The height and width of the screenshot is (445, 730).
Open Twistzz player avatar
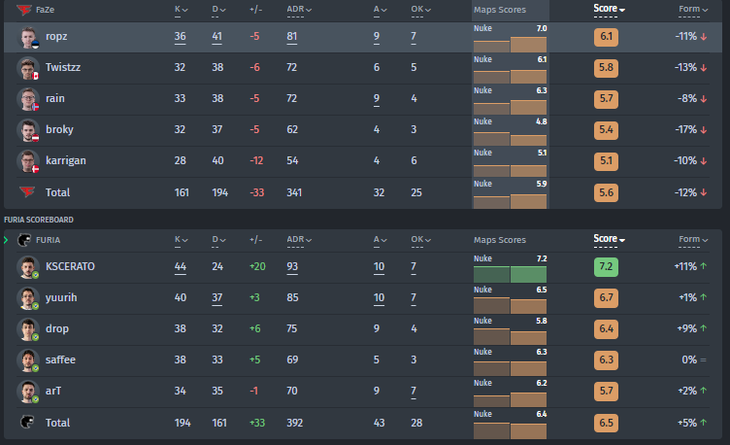(x=28, y=68)
